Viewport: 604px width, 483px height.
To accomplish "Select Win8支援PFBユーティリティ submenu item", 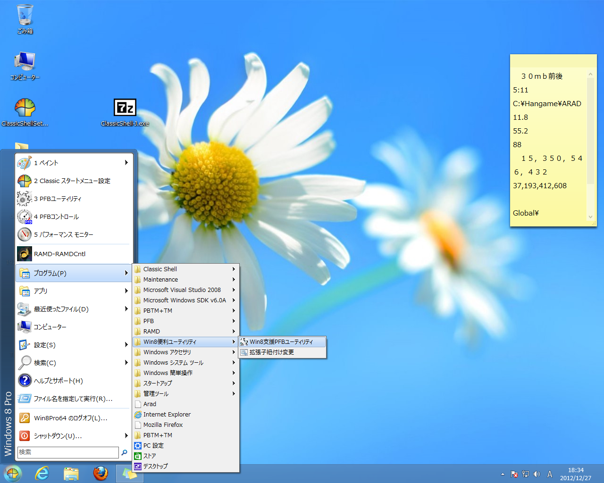I will tap(281, 341).
